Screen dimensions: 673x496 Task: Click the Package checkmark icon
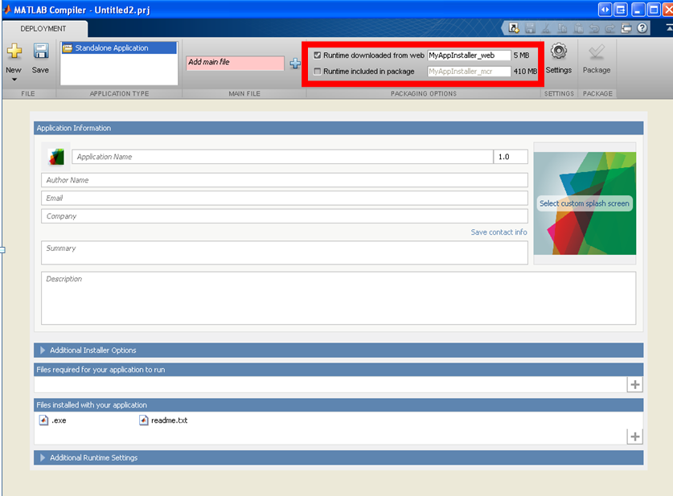coord(597,53)
